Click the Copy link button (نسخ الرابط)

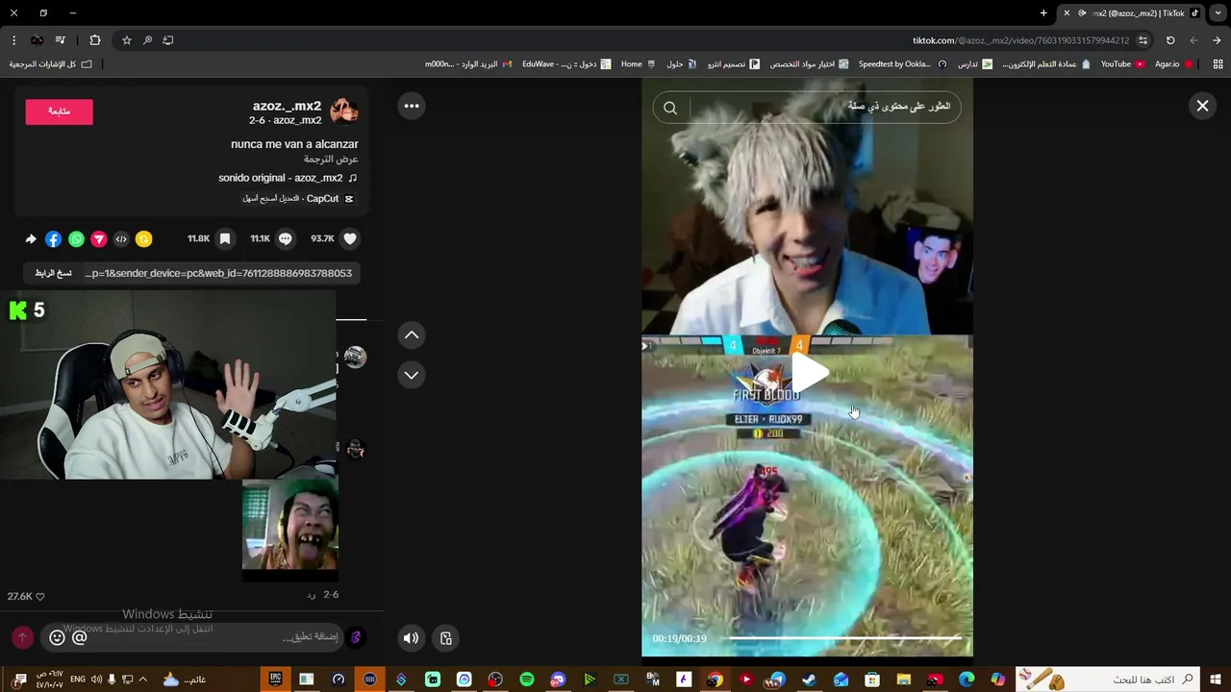point(53,274)
